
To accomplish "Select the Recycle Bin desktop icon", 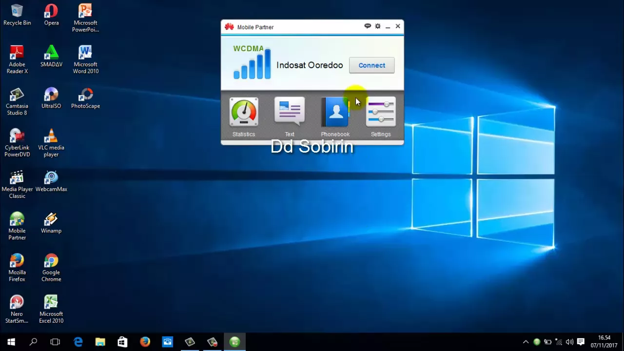I will (x=17, y=15).
